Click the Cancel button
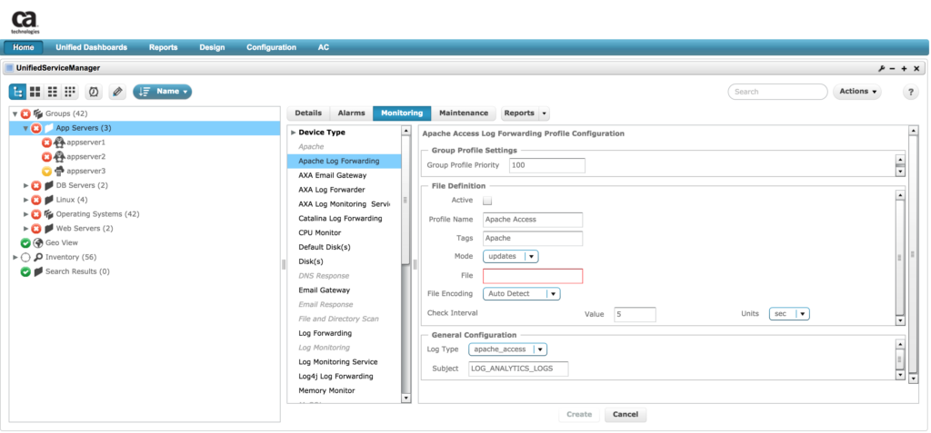931x433 pixels. (626, 414)
